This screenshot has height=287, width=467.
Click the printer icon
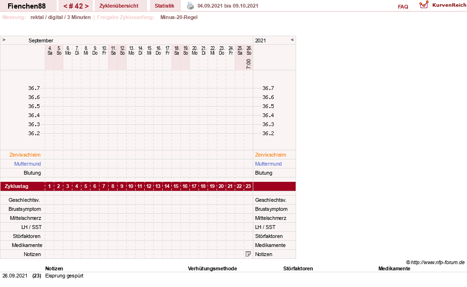[x=190, y=6]
